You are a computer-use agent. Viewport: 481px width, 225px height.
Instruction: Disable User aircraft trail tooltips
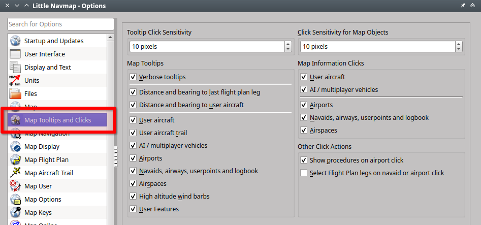click(133, 133)
